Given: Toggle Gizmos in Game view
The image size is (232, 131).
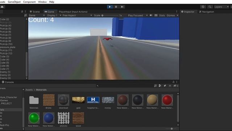Looking at the screenshot, I should click(171, 15).
